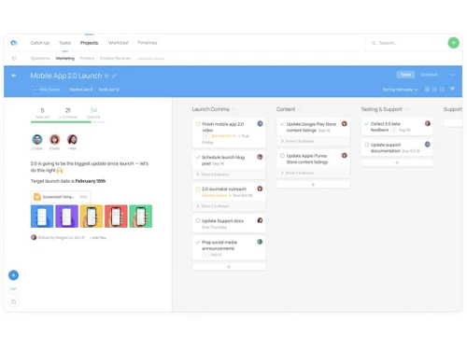This screenshot has width=467, height=350.
Task: Show subtasks under Schedule launch blog post
Action: pos(213,175)
